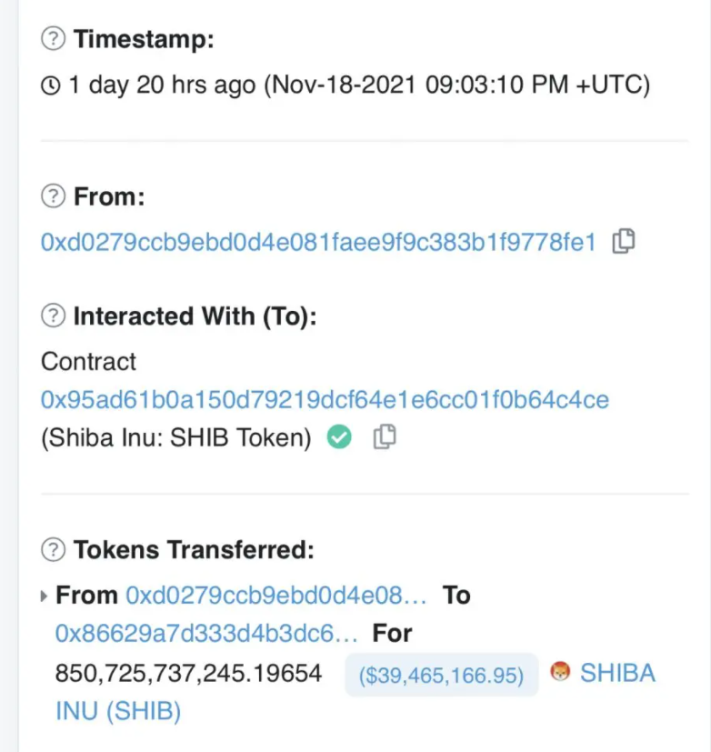Click the help icon beside From
The width and height of the screenshot is (711, 752).
click(x=55, y=196)
